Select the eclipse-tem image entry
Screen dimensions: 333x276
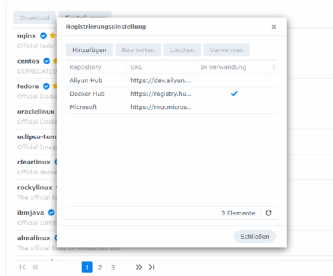point(35,142)
